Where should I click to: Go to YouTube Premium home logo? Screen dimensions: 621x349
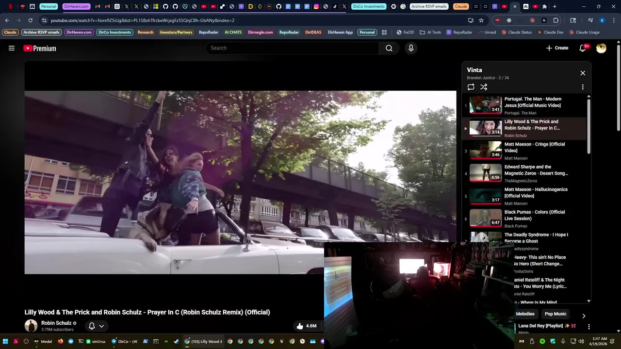click(x=40, y=48)
